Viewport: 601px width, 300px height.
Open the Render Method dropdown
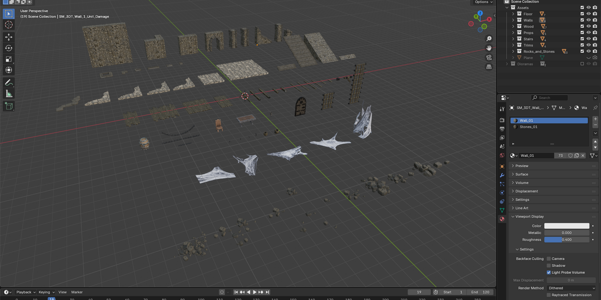[571, 288]
